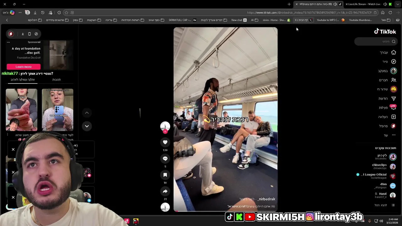Open Profile icon in TikTok sidebar

(x=394, y=126)
